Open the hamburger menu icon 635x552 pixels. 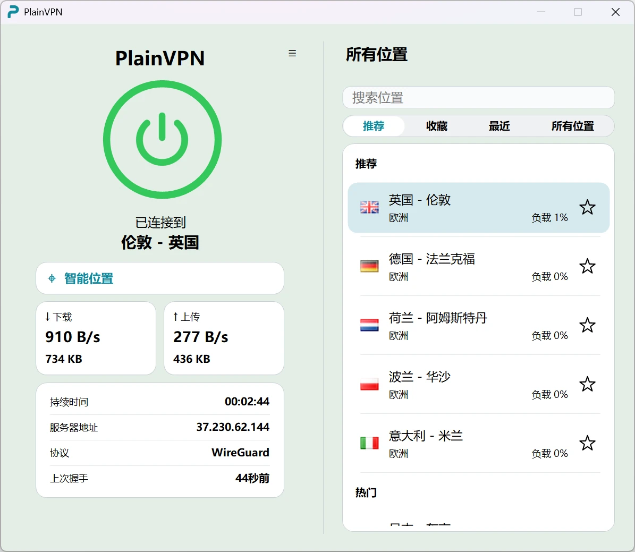point(292,53)
